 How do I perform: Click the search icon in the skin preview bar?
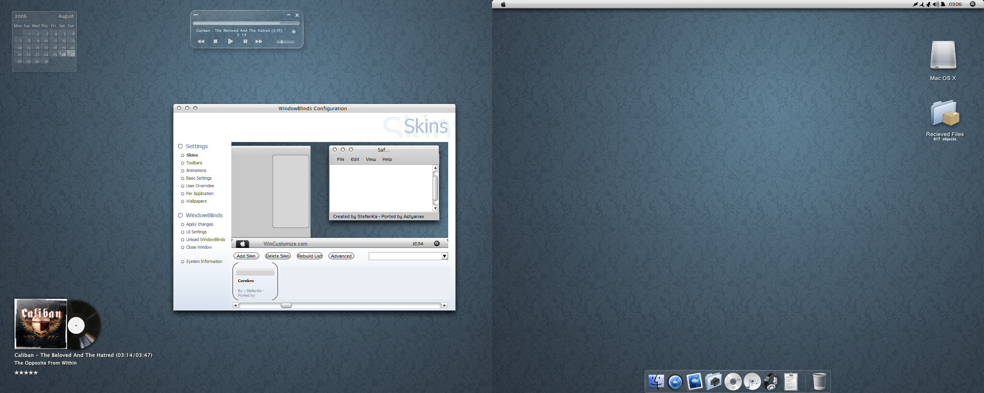click(437, 244)
